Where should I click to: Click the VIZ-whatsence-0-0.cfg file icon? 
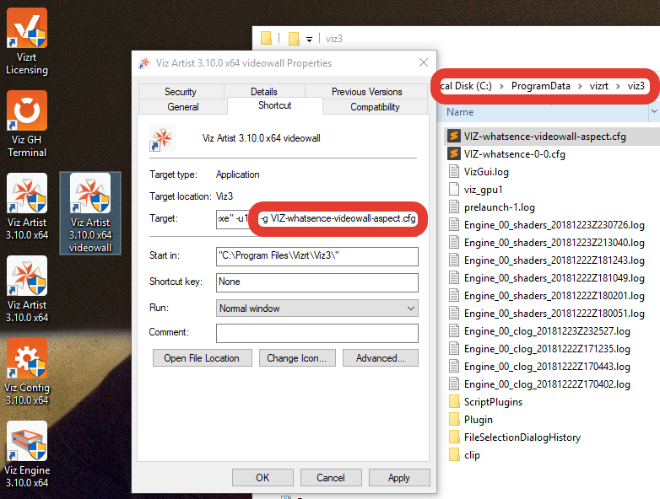[454, 154]
